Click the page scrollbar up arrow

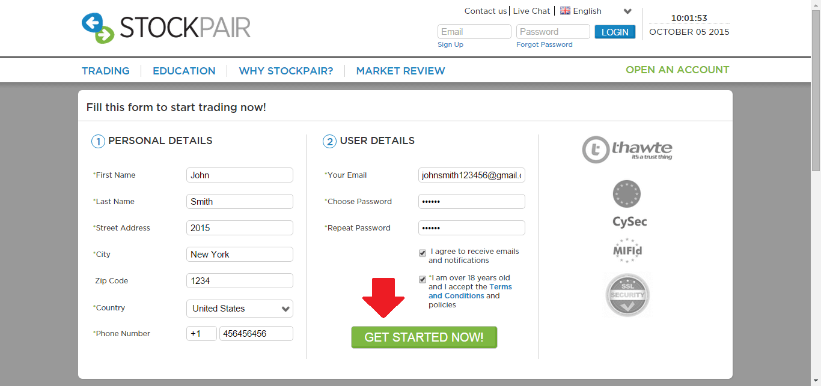click(x=816, y=5)
